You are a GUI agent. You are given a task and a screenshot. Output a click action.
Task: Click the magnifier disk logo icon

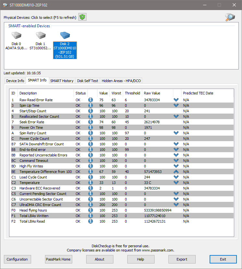(x=230, y=17)
